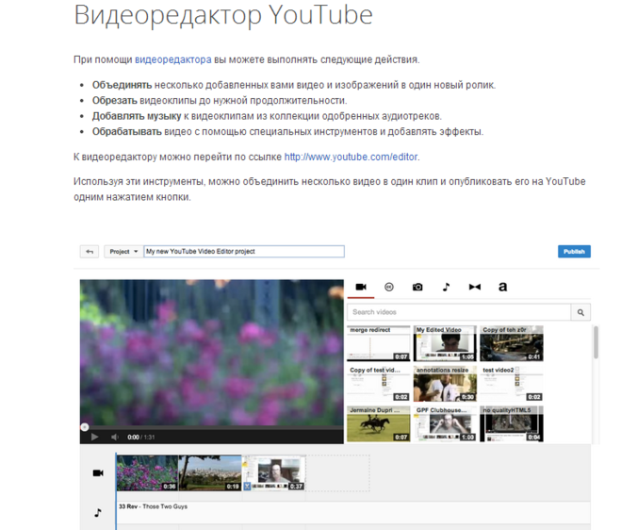Click the blue Publish button
Screen dimensions: 621x530
pos(574,251)
